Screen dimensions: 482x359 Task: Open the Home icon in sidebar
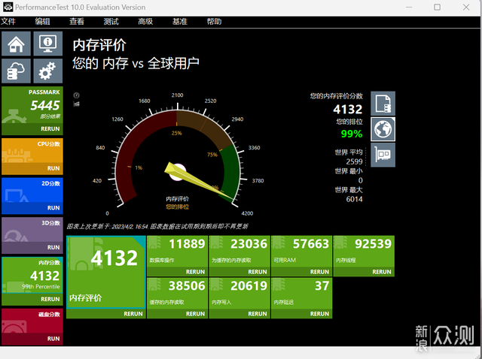click(17, 44)
